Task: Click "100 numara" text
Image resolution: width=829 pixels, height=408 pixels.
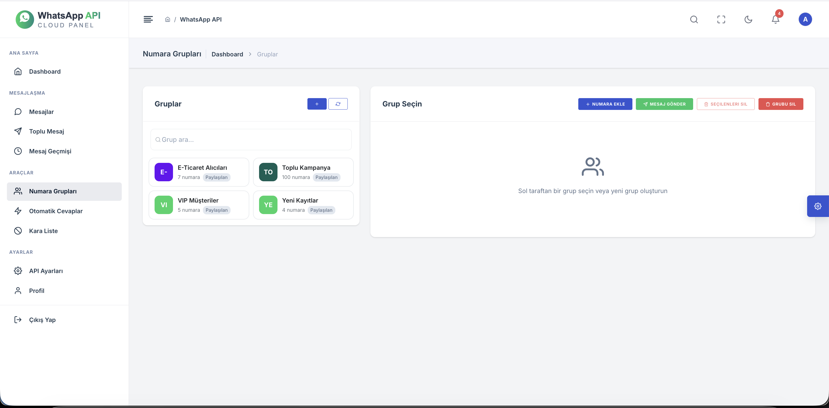Action: pos(296,177)
